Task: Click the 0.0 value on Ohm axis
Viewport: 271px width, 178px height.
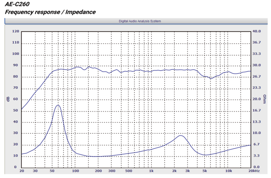Action: [256, 167]
